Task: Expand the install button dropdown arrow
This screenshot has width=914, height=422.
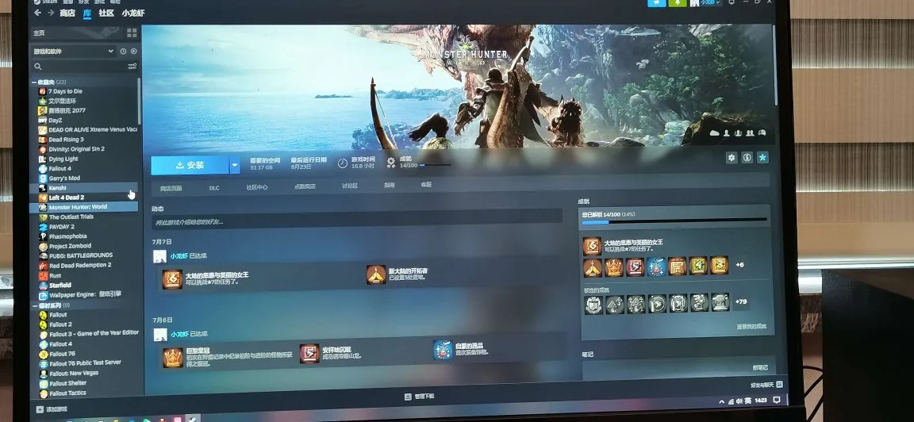Action: pos(234,165)
